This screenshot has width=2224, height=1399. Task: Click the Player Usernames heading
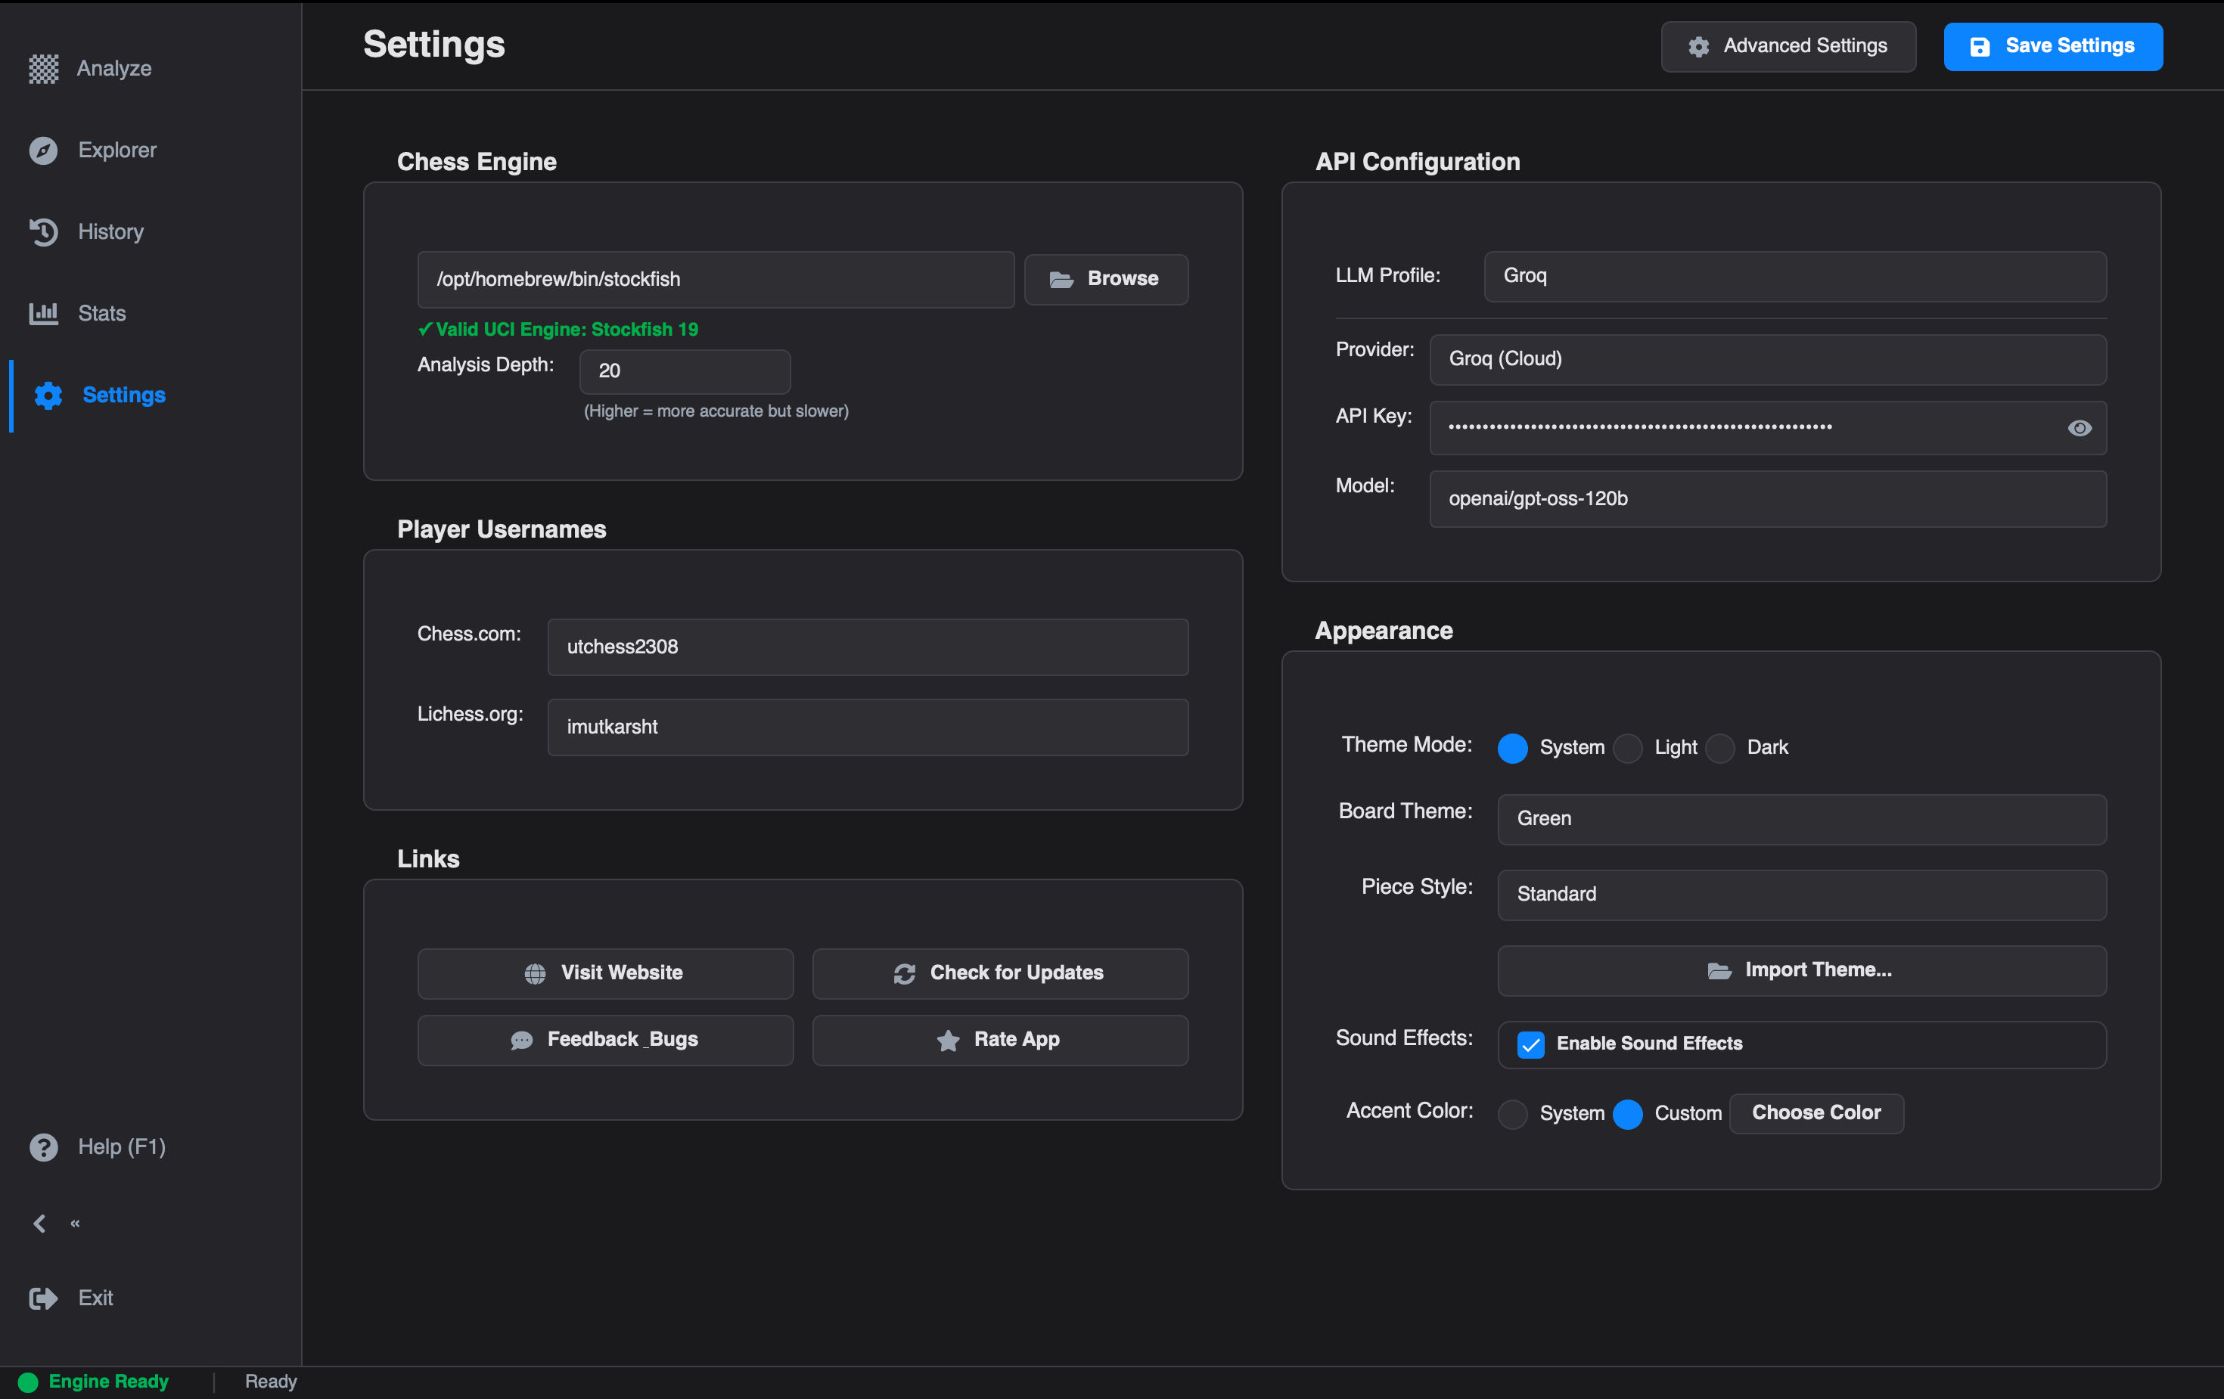[x=502, y=529]
